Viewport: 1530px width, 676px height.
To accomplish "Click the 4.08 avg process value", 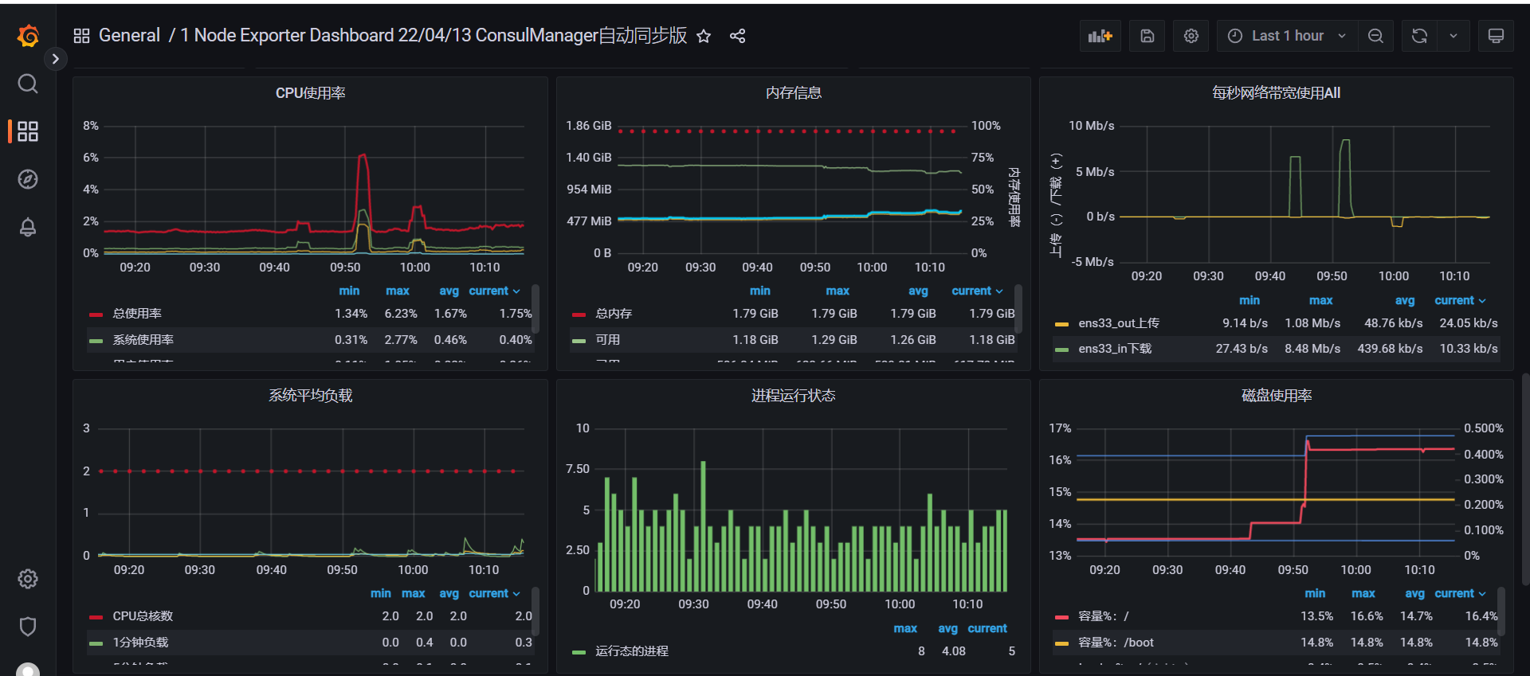I will click(x=954, y=651).
